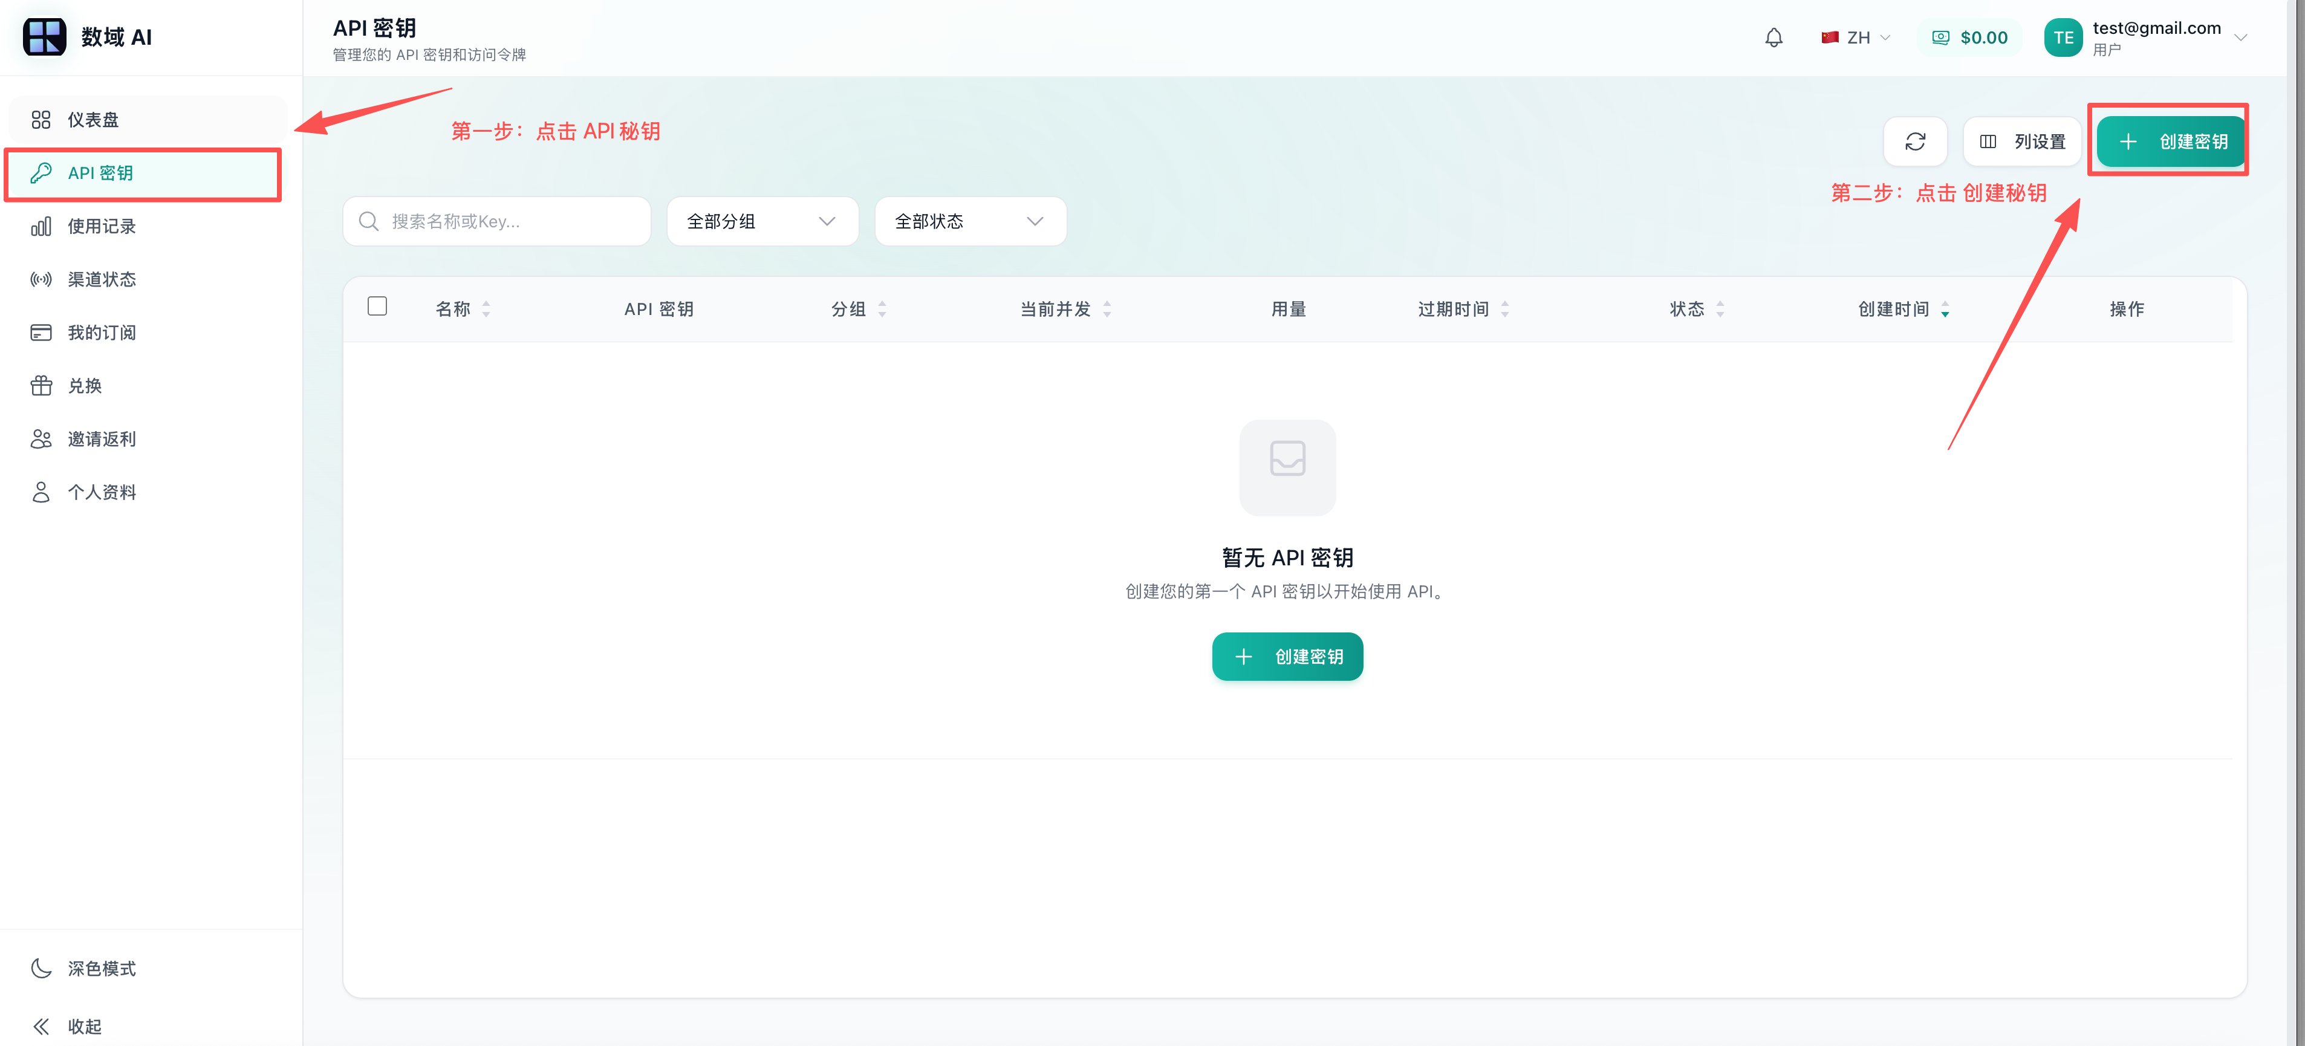Sort by 当前并发 column arrows
The width and height of the screenshot is (2305, 1046).
tap(1107, 309)
